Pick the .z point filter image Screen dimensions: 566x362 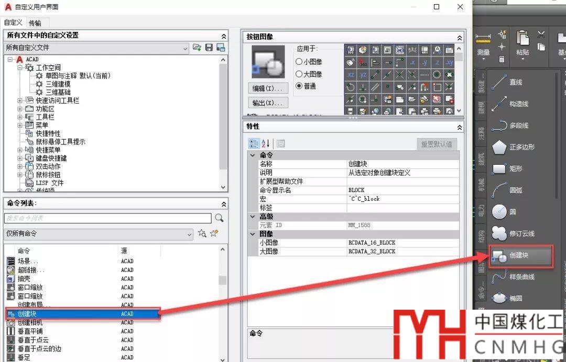437,62
